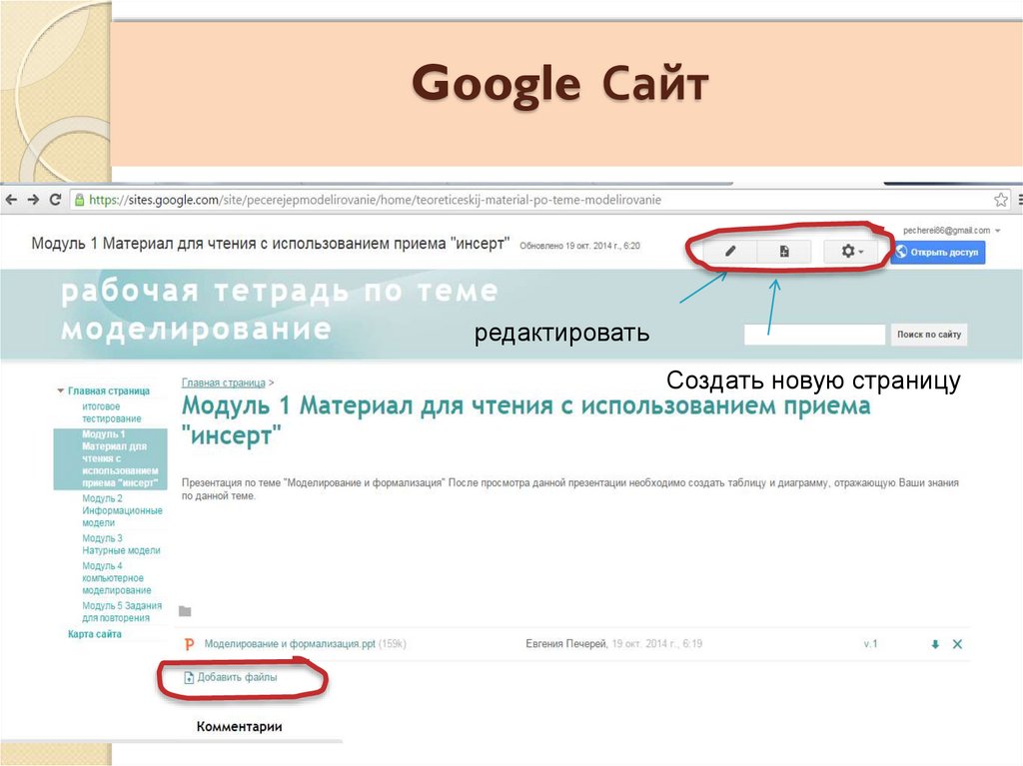The height and width of the screenshot is (766, 1023).
Task: Click the v.1 version label
Action: click(x=870, y=644)
